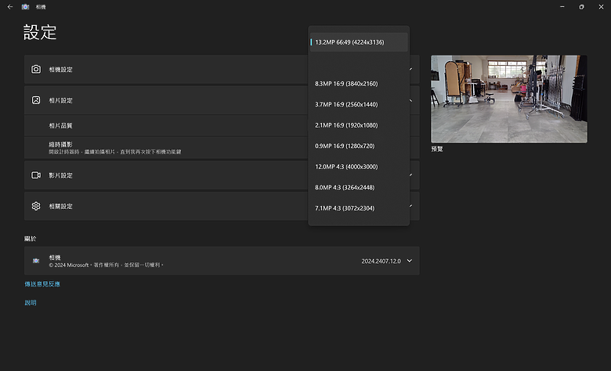Click the 預覽 label under preview
This screenshot has width=611, height=371.
(x=437, y=149)
